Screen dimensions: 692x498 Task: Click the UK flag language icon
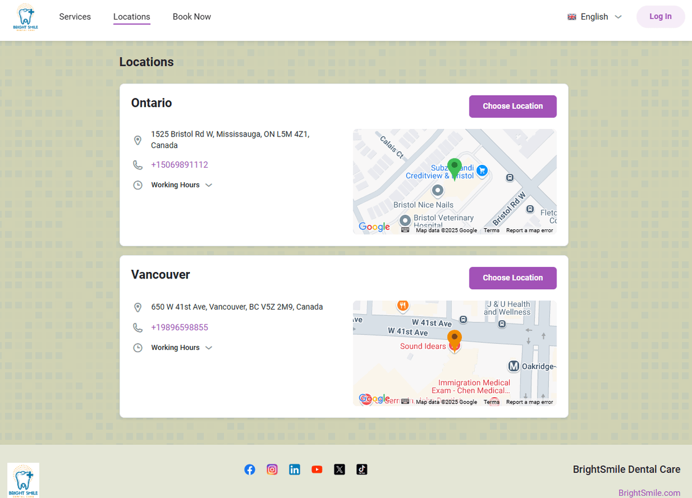click(x=572, y=17)
